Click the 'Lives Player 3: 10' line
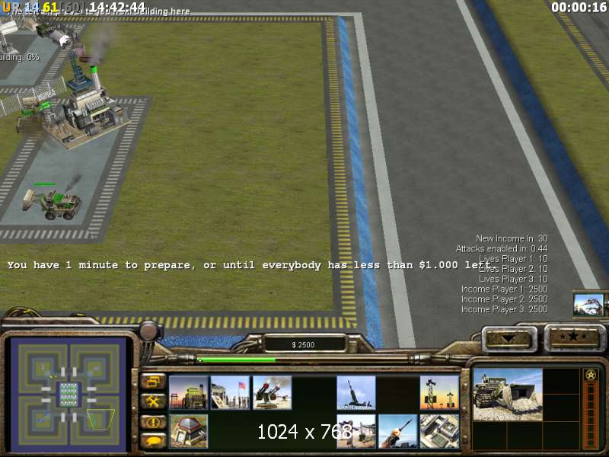Image resolution: width=609 pixels, height=457 pixels. pyautogui.click(x=513, y=279)
